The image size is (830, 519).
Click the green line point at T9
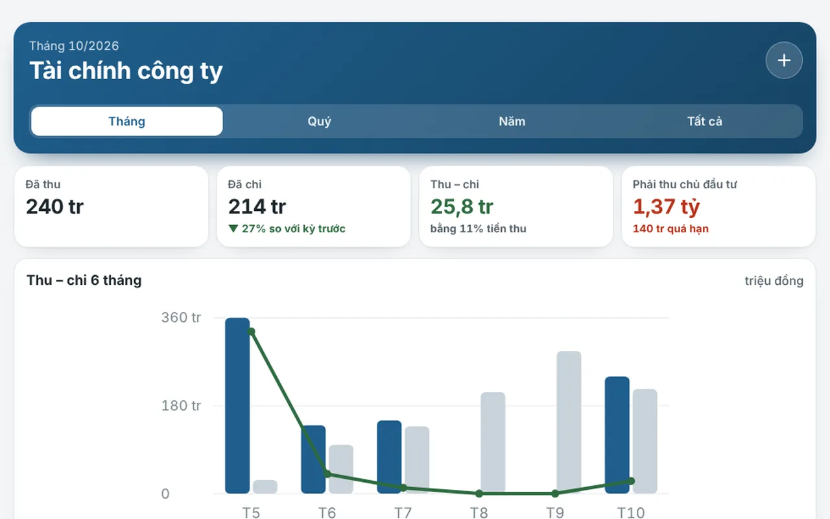click(x=555, y=494)
